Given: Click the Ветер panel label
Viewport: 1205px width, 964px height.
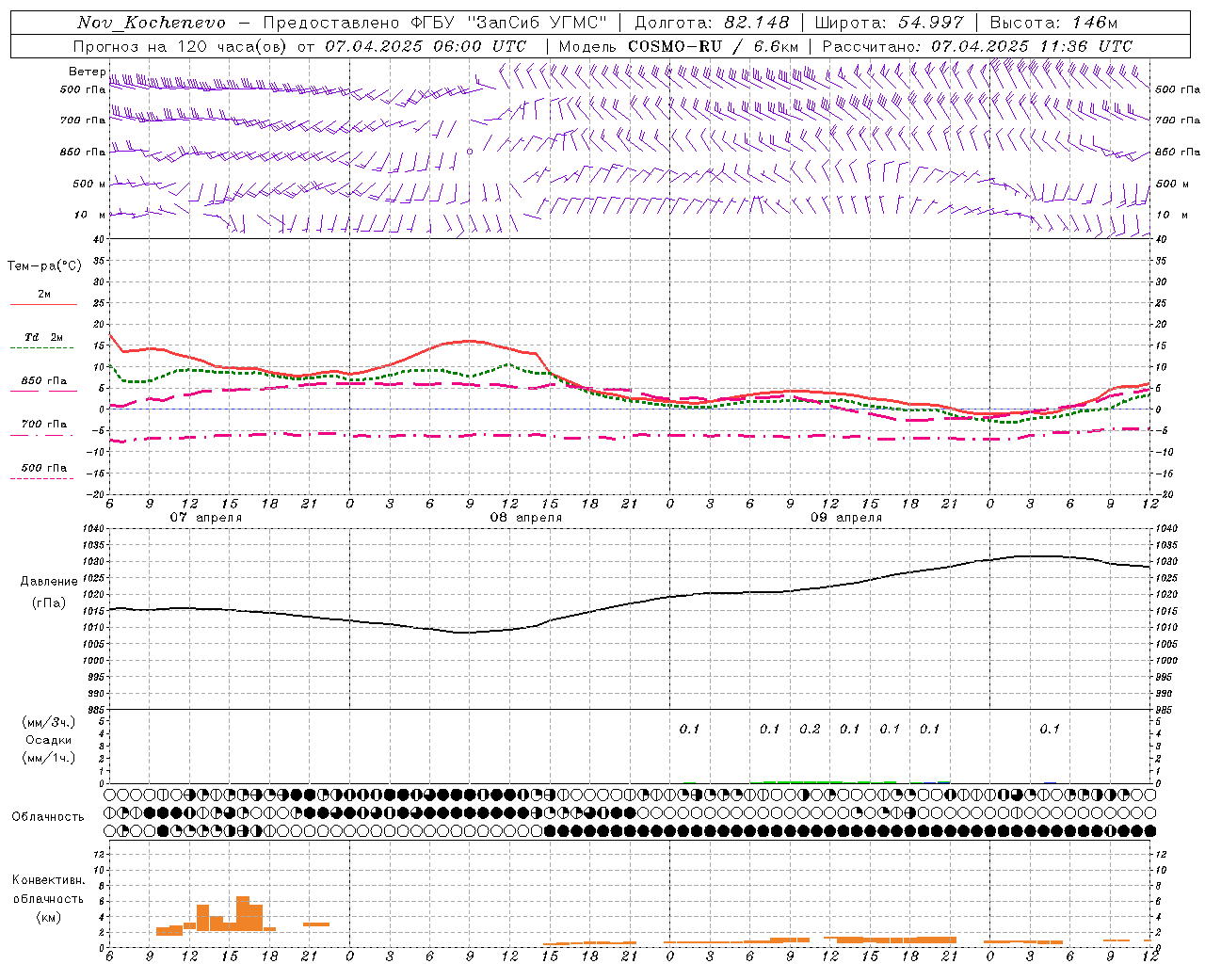Looking at the screenshot, I should (88, 72).
